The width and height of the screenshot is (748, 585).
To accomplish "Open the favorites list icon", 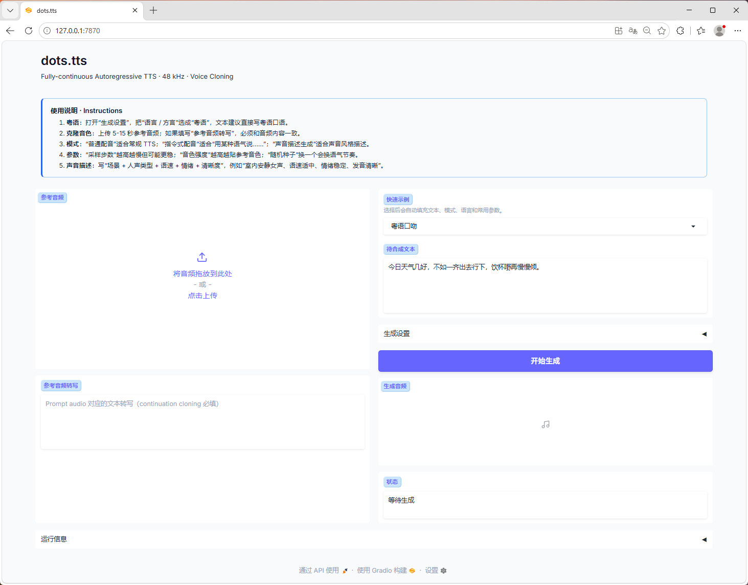I will 701,31.
